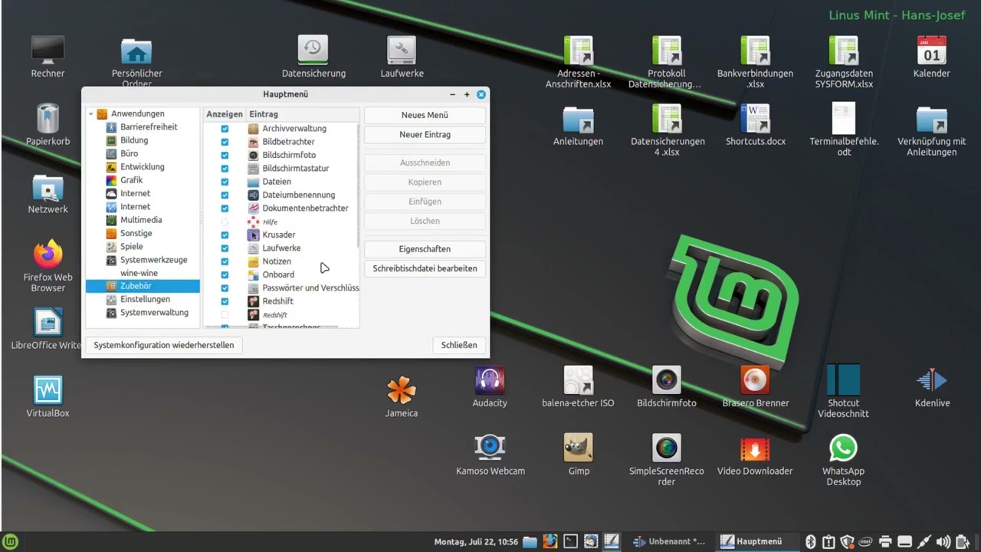Select the balena-etcher ISO desktop icon
The width and height of the screenshot is (981, 552).
tap(578, 387)
